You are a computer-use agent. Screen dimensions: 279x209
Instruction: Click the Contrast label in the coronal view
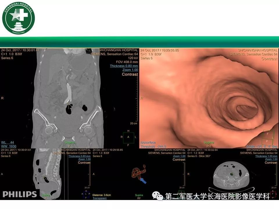130,74
